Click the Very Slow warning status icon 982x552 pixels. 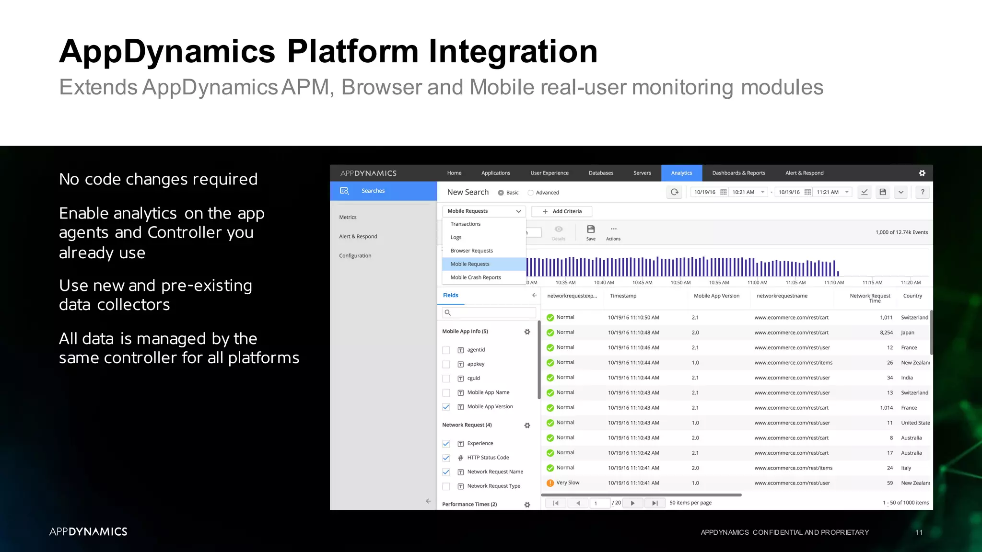pos(550,483)
